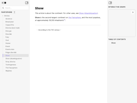Screen dimensions: 137x103
Task: Open The Fairysphere article in sidebar
Action: click(x=11, y=68)
